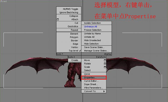Switch to Vertex sub-object level
168x102 pixels.
pyautogui.click(x=74, y=47)
